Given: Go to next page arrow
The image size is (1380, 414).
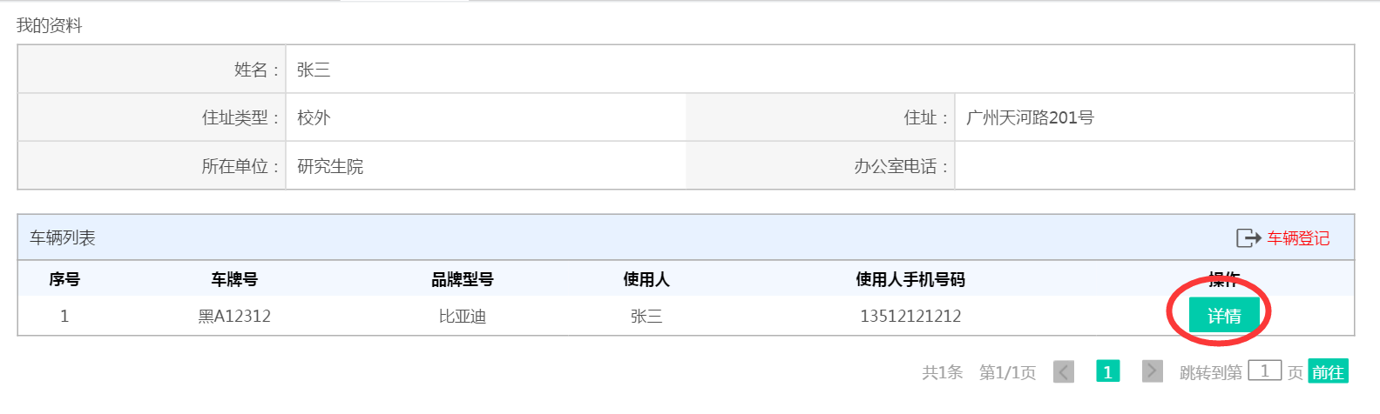Looking at the screenshot, I should (x=1152, y=371).
